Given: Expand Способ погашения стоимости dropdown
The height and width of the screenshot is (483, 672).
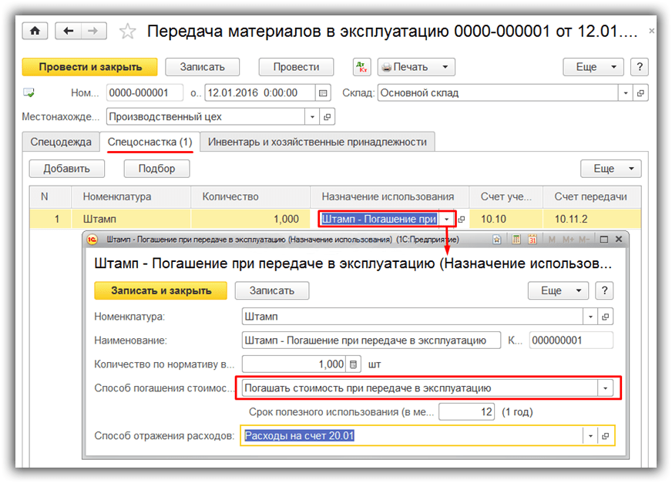Looking at the screenshot, I should [x=606, y=388].
